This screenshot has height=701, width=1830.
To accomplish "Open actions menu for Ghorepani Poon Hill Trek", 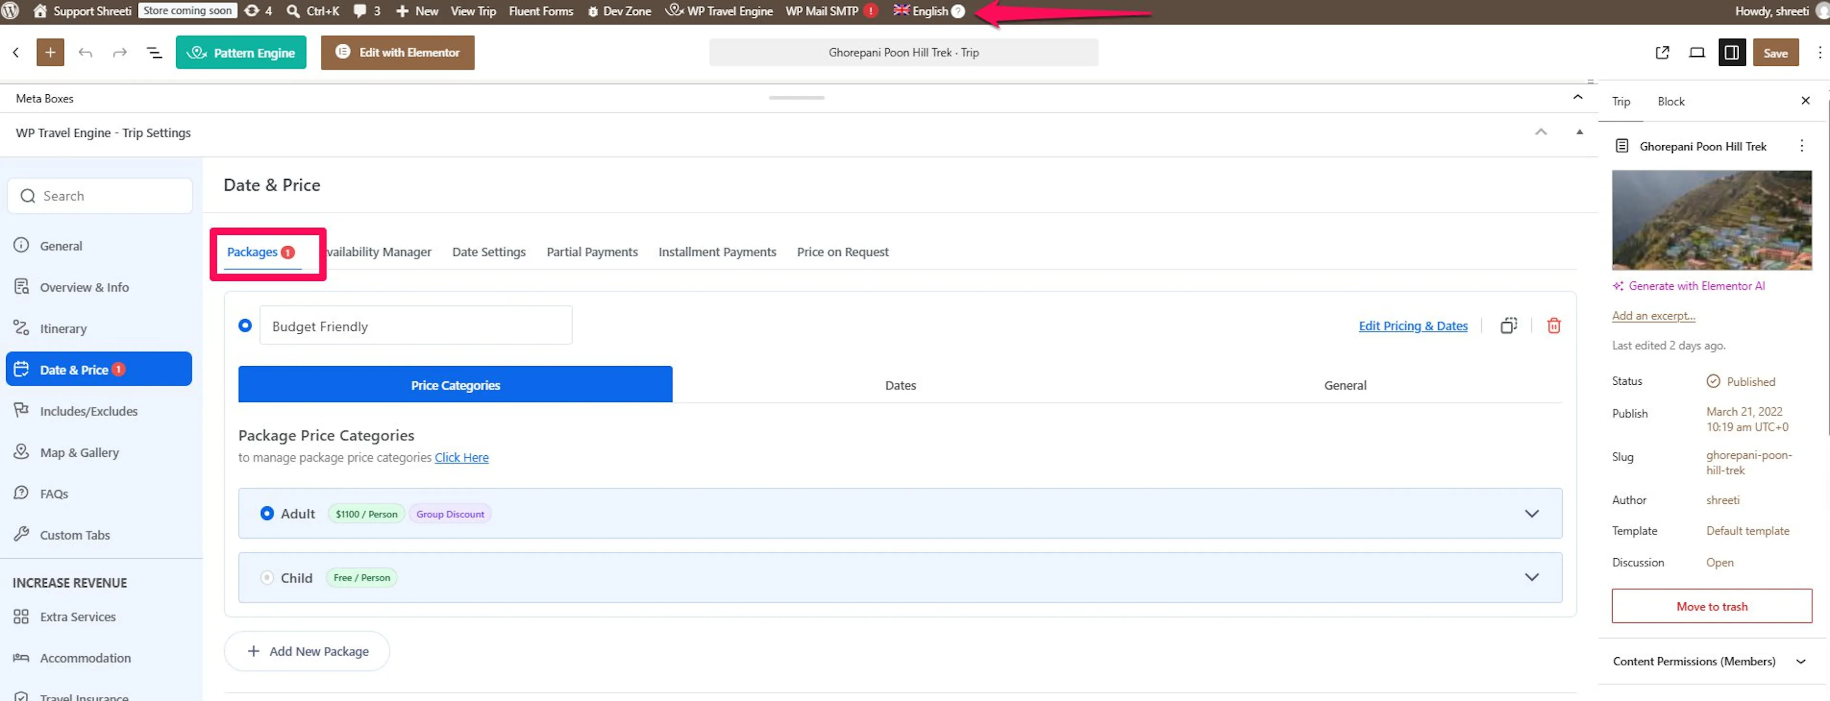I will (x=1801, y=146).
